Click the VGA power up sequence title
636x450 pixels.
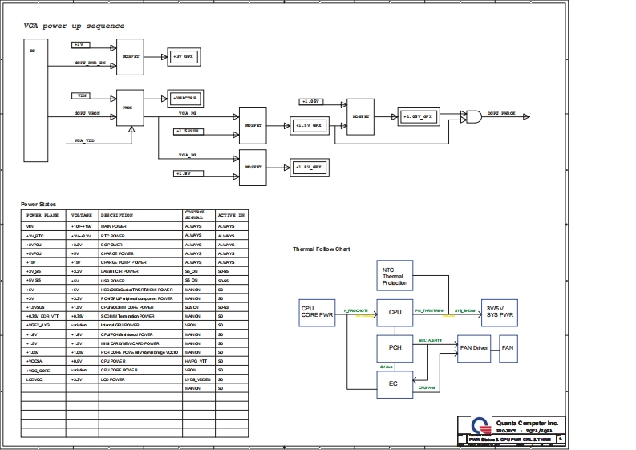coord(74,26)
